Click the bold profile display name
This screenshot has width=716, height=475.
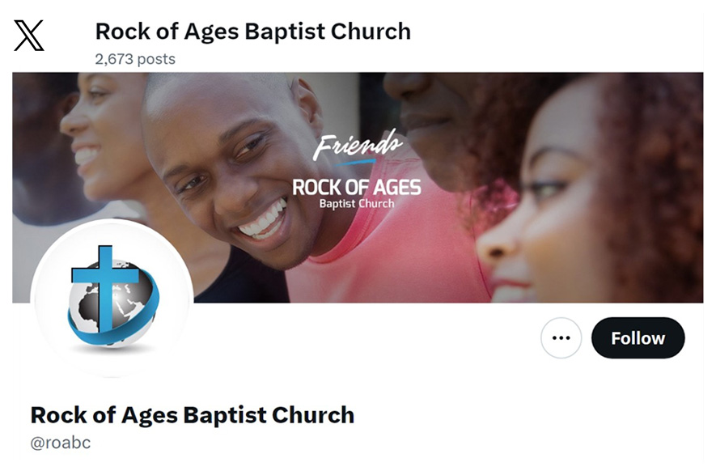point(193,415)
